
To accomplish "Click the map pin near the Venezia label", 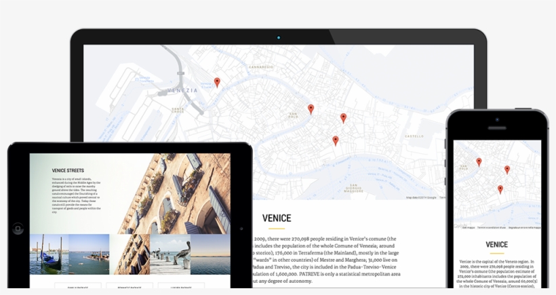I will click(x=217, y=83).
